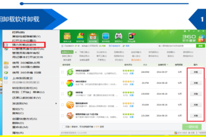Choose 打开(O) in the context menu
Viewport: 206px width, 137px height.
pyautogui.click(x=18, y=32)
